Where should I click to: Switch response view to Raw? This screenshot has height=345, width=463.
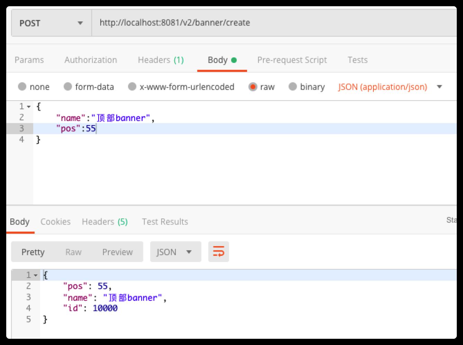coord(73,252)
